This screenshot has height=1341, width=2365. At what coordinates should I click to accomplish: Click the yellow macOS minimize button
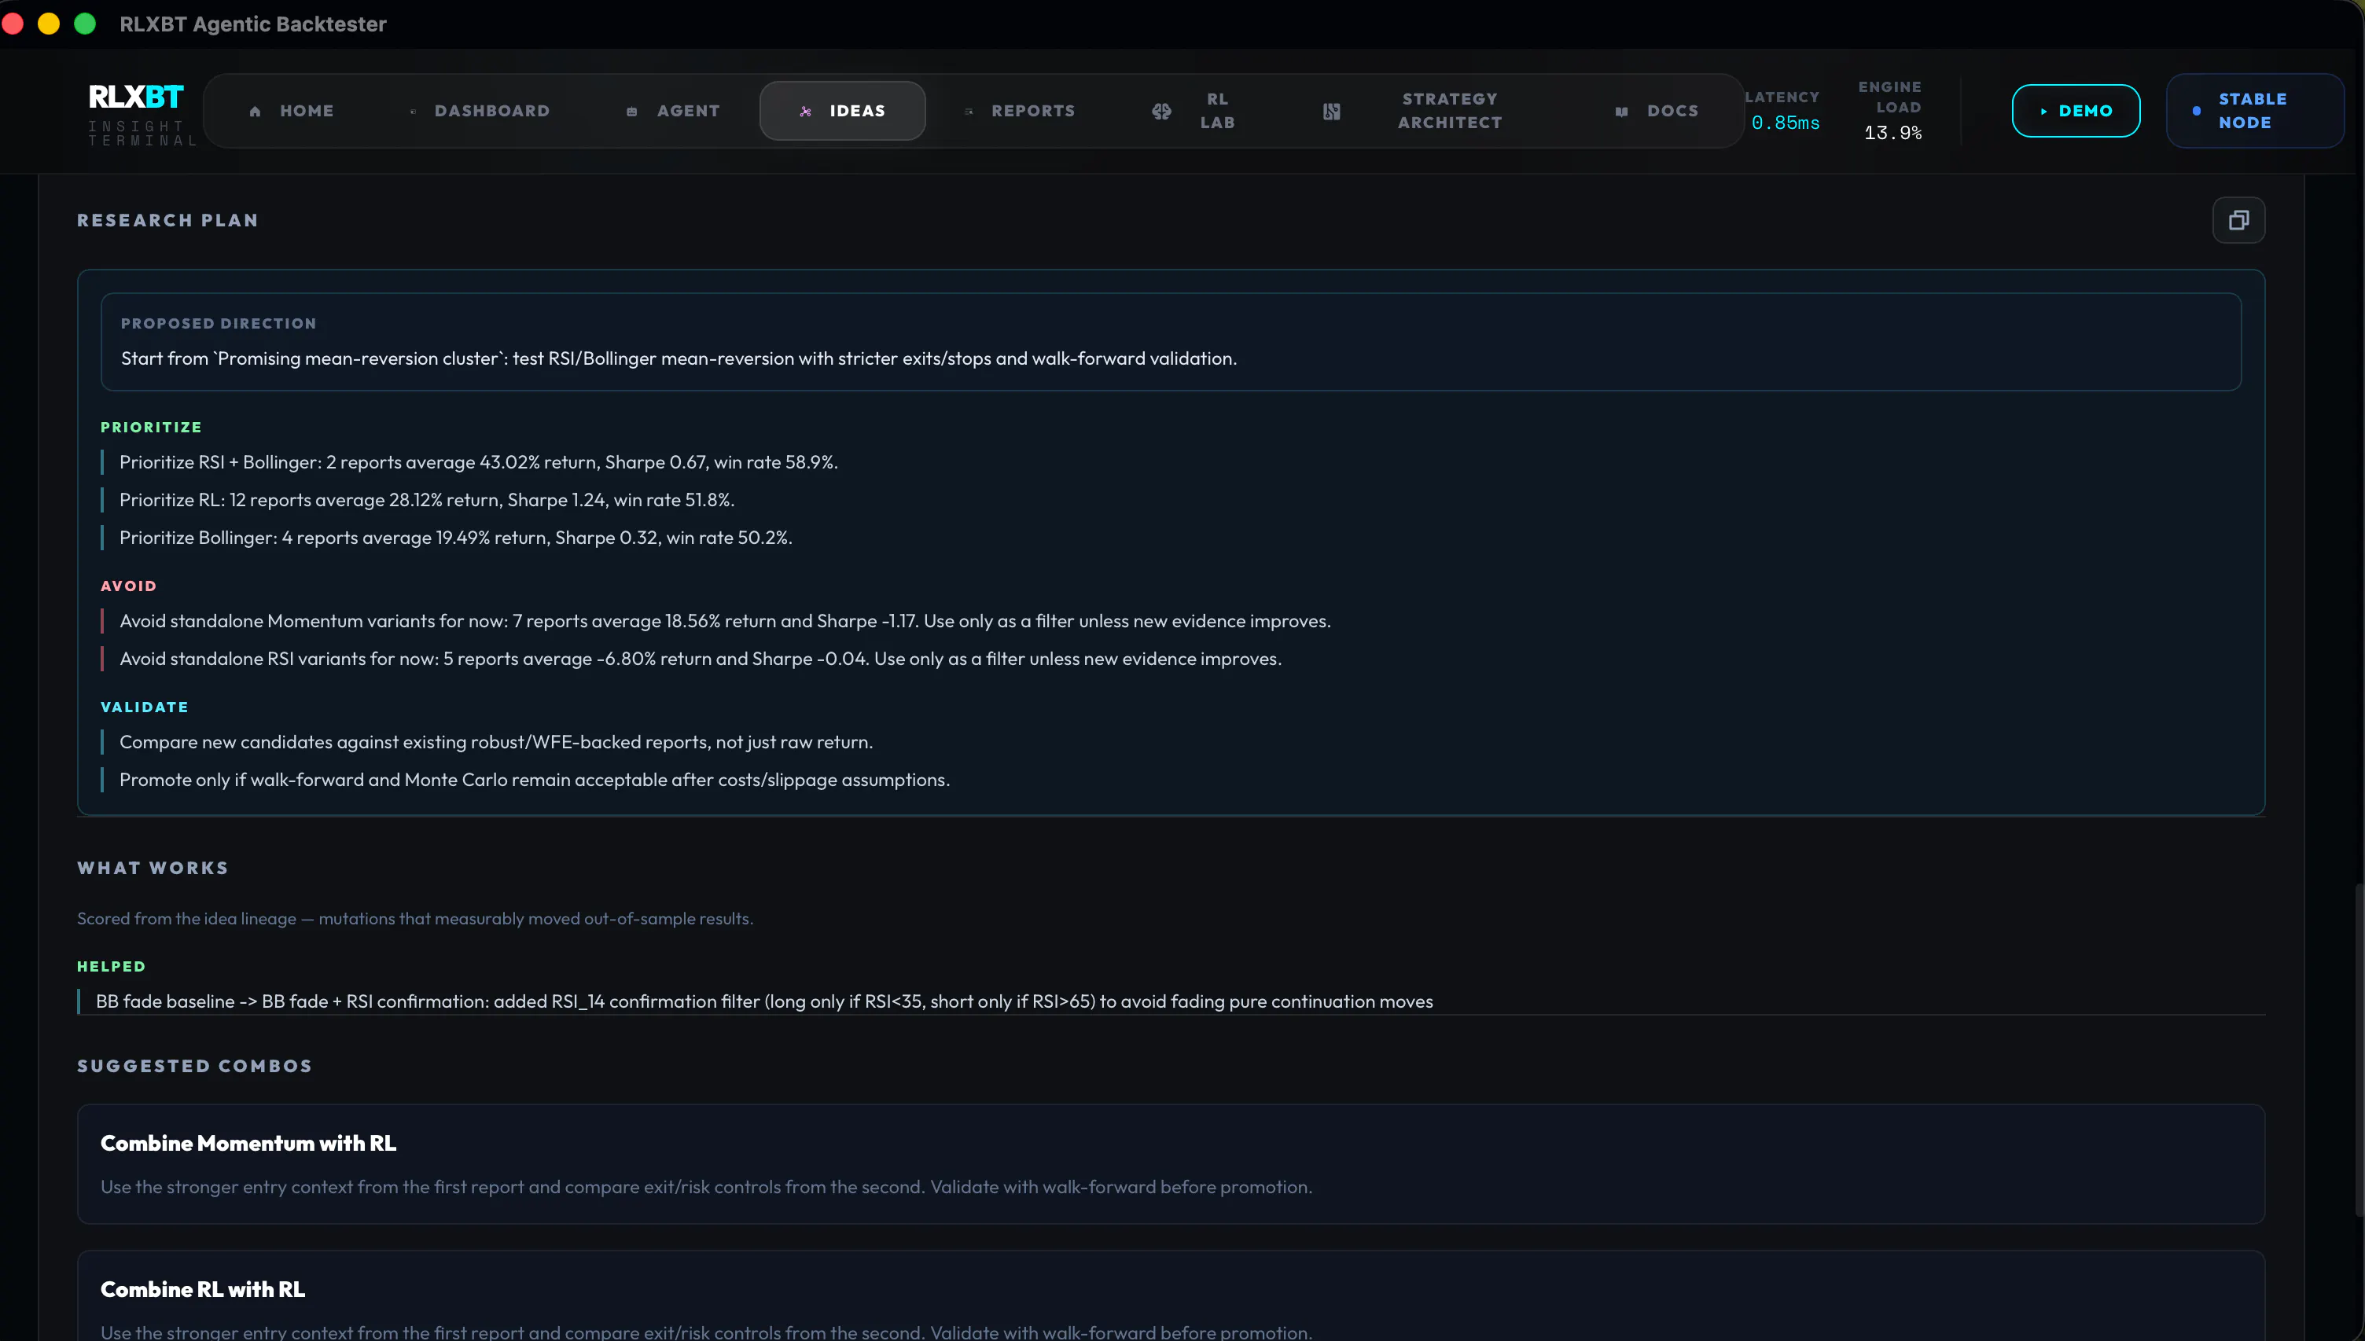[49, 24]
